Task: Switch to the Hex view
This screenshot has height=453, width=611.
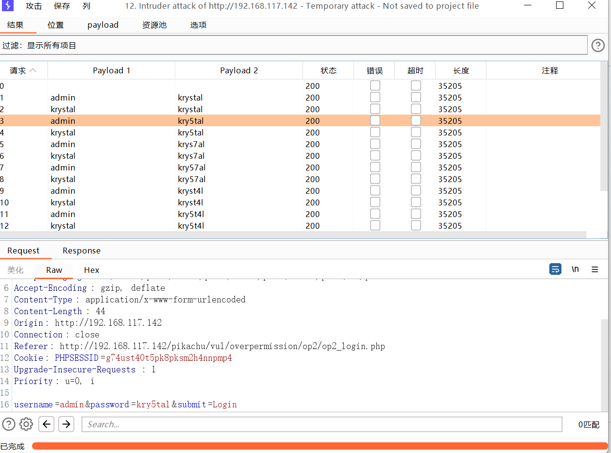Action: pyautogui.click(x=91, y=270)
